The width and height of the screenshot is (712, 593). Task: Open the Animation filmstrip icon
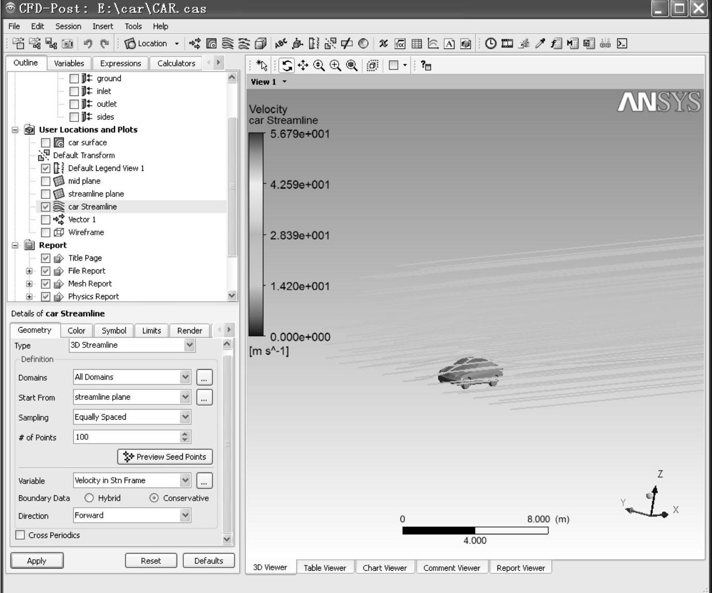point(507,44)
